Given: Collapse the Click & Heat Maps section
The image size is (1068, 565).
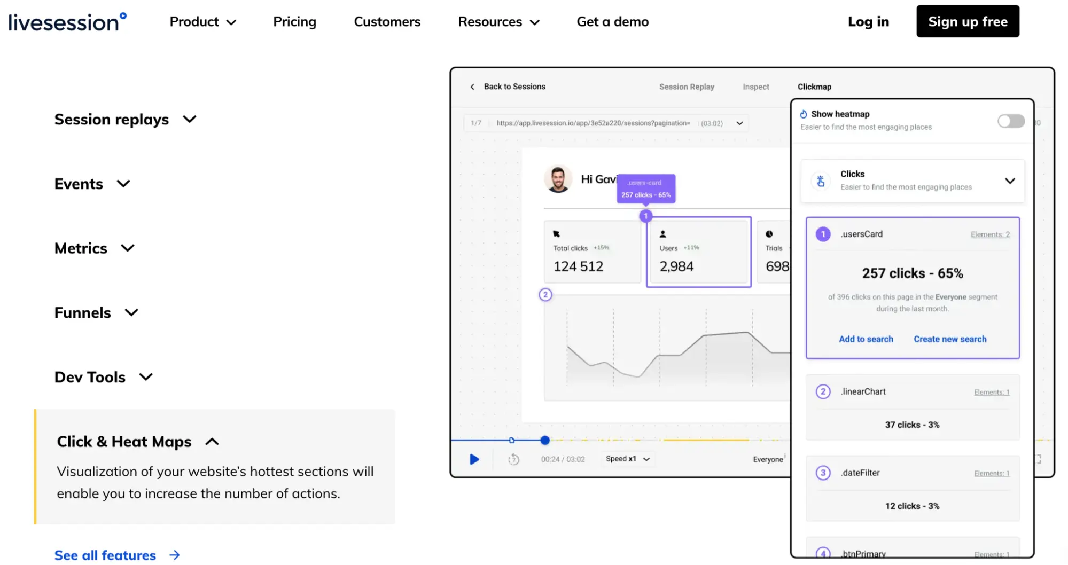Looking at the screenshot, I should tap(212, 442).
